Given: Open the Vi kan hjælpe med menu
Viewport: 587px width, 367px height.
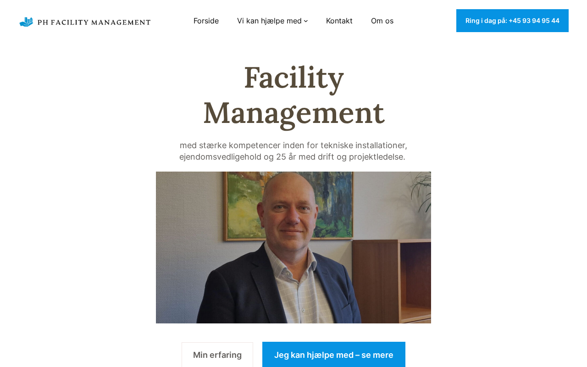Looking at the screenshot, I should (269, 21).
